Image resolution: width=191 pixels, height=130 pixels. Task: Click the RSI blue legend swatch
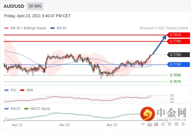6,90
